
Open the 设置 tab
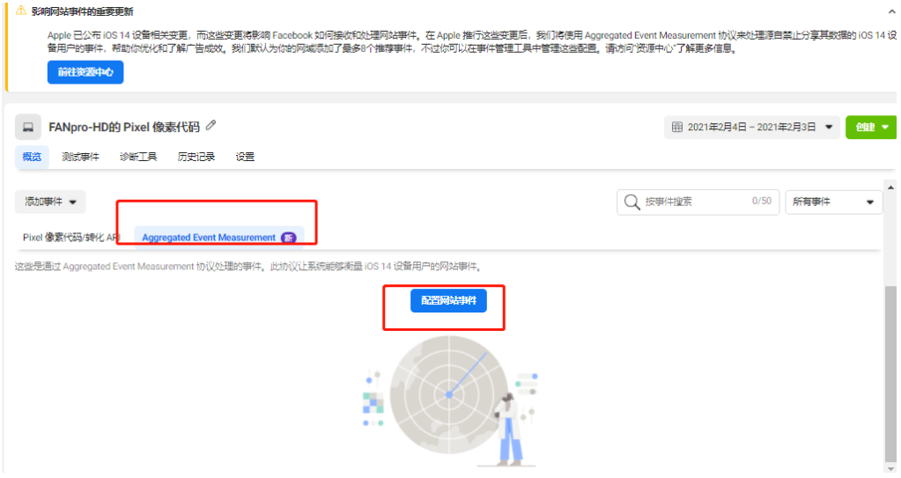tap(245, 157)
